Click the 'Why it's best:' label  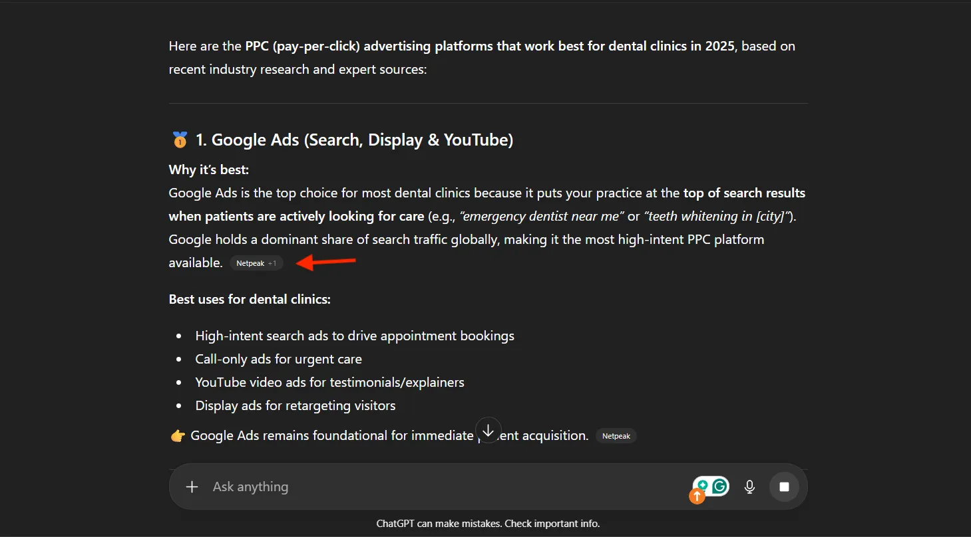click(209, 169)
